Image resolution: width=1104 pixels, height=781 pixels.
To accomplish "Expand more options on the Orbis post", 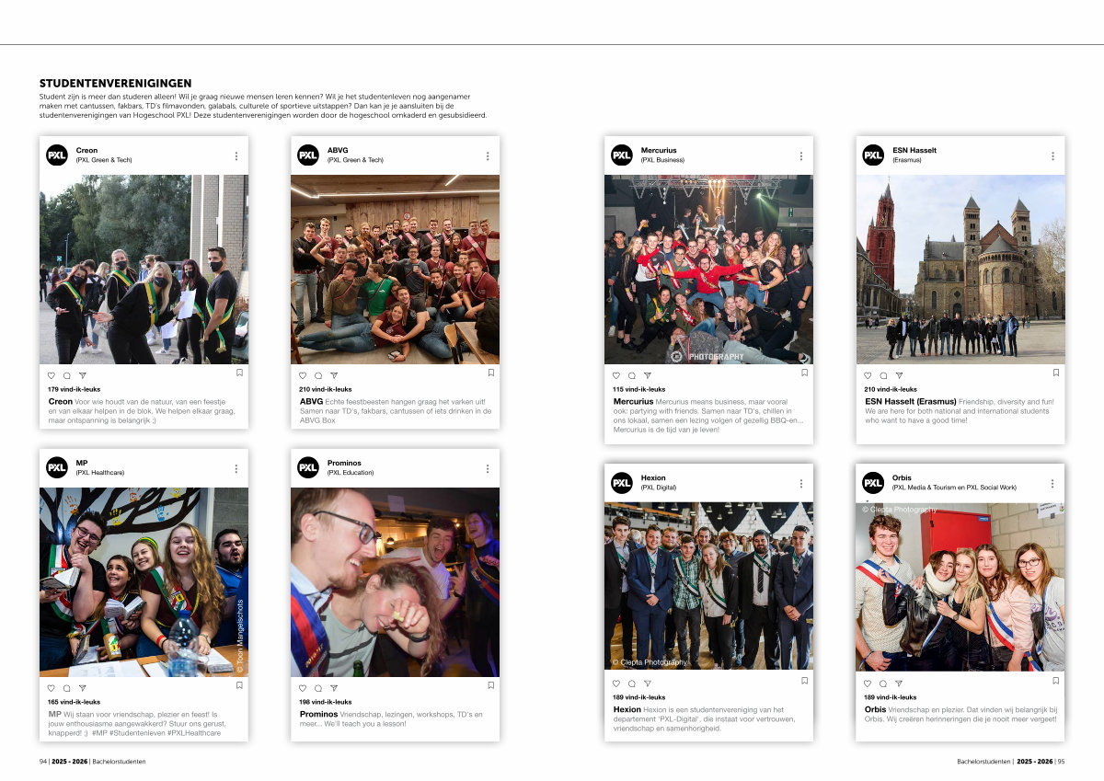I will [1052, 483].
